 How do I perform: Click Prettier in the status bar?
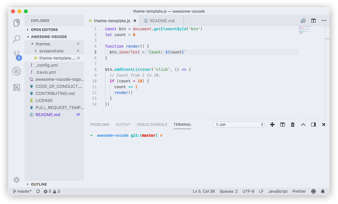299,191
